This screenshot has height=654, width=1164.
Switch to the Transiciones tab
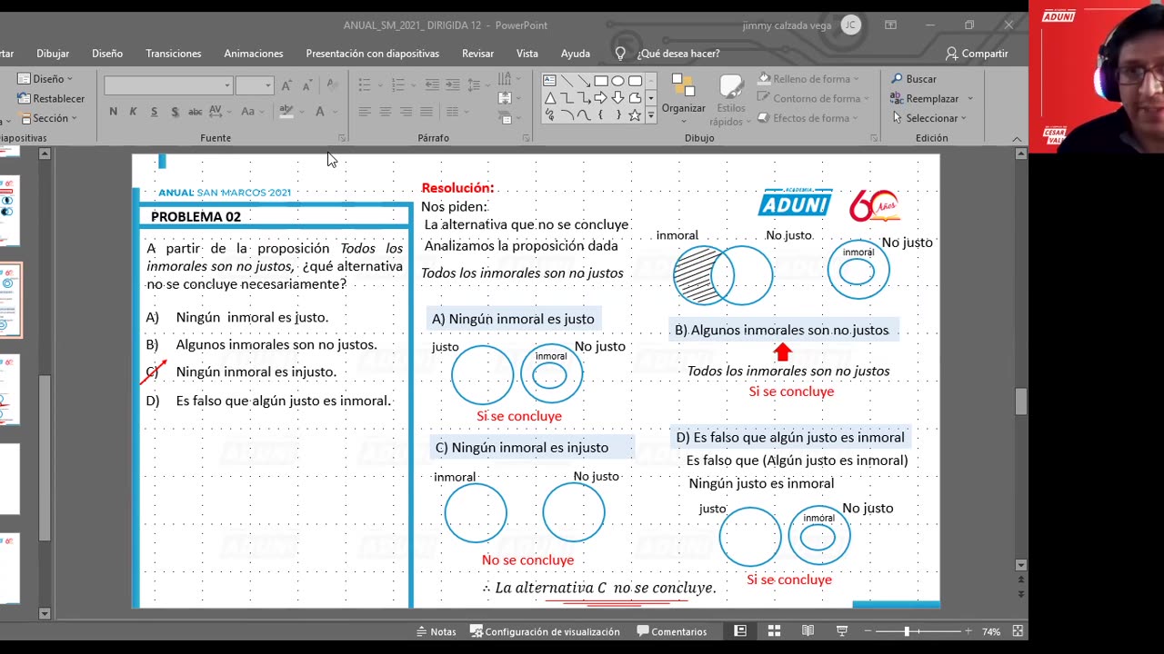(x=174, y=54)
